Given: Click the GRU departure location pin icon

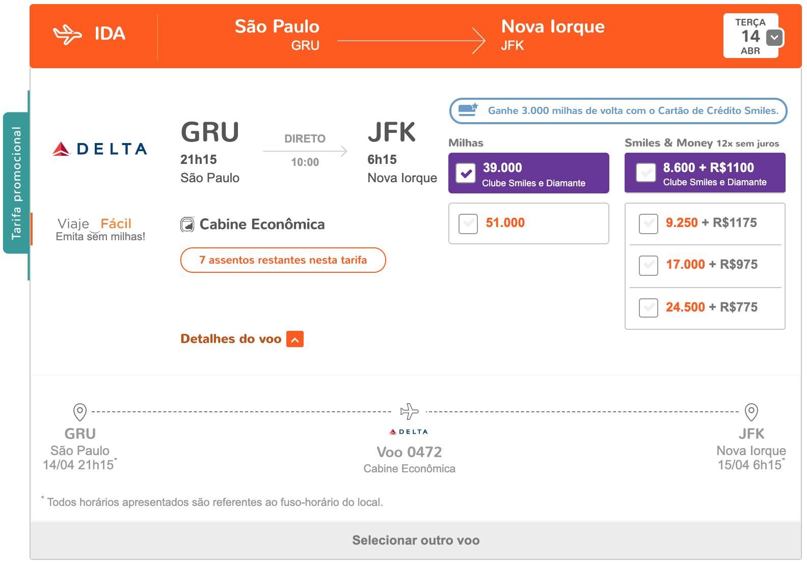Looking at the screenshot, I should click(x=80, y=412).
